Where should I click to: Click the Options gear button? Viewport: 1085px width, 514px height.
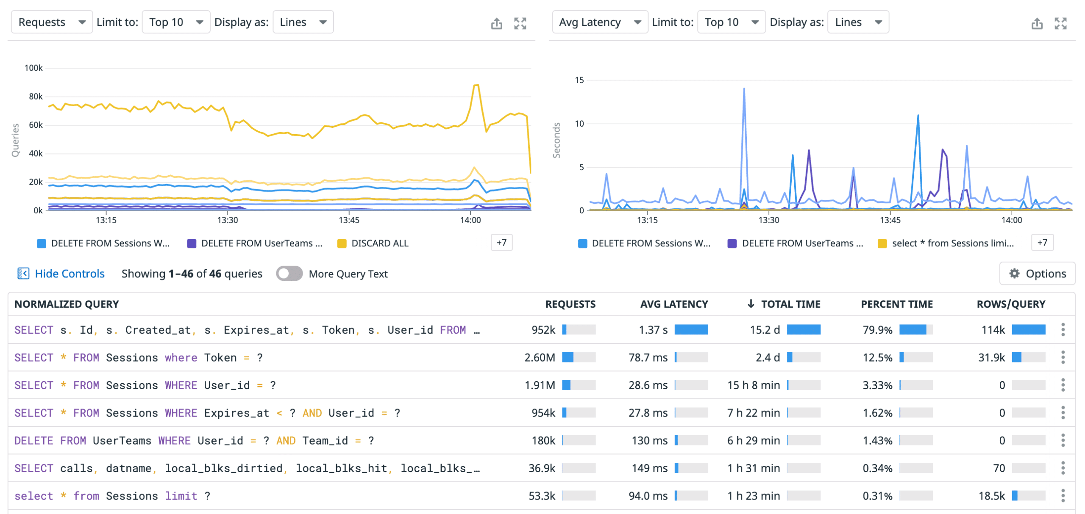tap(1037, 274)
